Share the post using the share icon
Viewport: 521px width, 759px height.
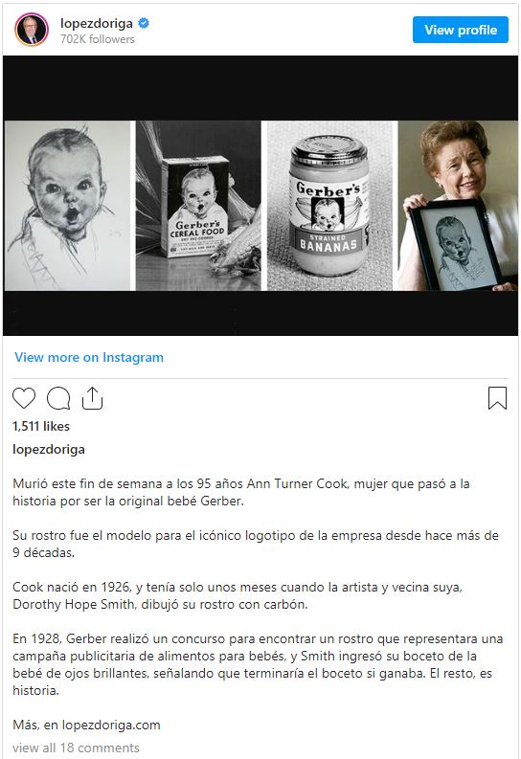coord(92,398)
